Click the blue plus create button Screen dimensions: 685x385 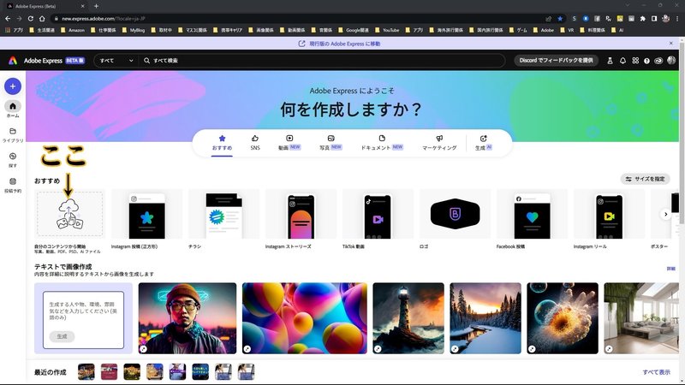[x=13, y=86]
